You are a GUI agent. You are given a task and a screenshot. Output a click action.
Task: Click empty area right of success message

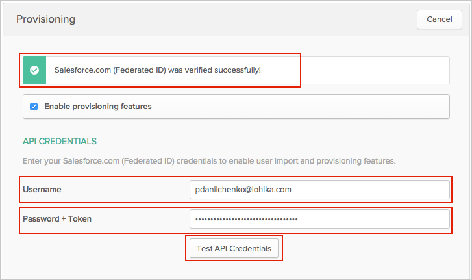point(377,70)
